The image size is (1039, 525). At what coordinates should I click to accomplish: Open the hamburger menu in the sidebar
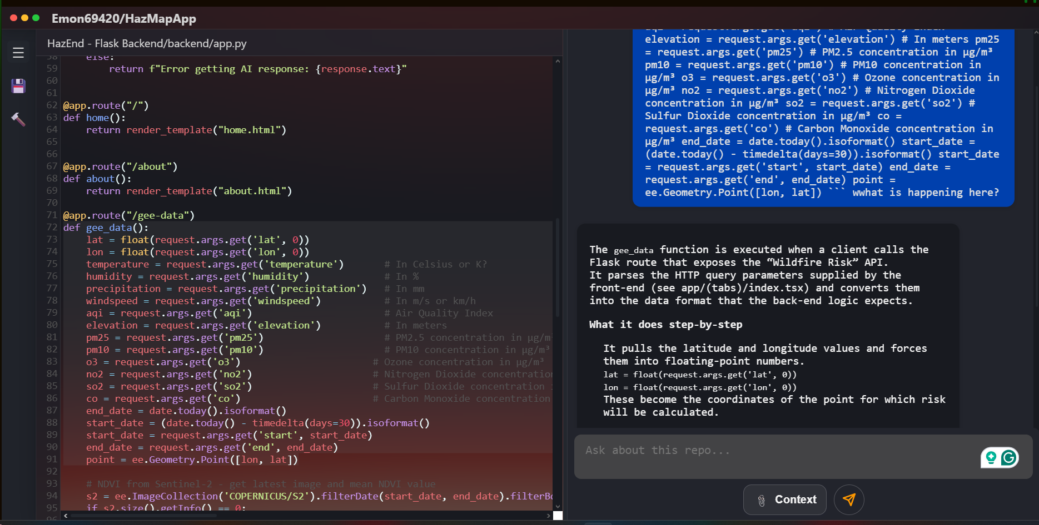tap(18, 53)
